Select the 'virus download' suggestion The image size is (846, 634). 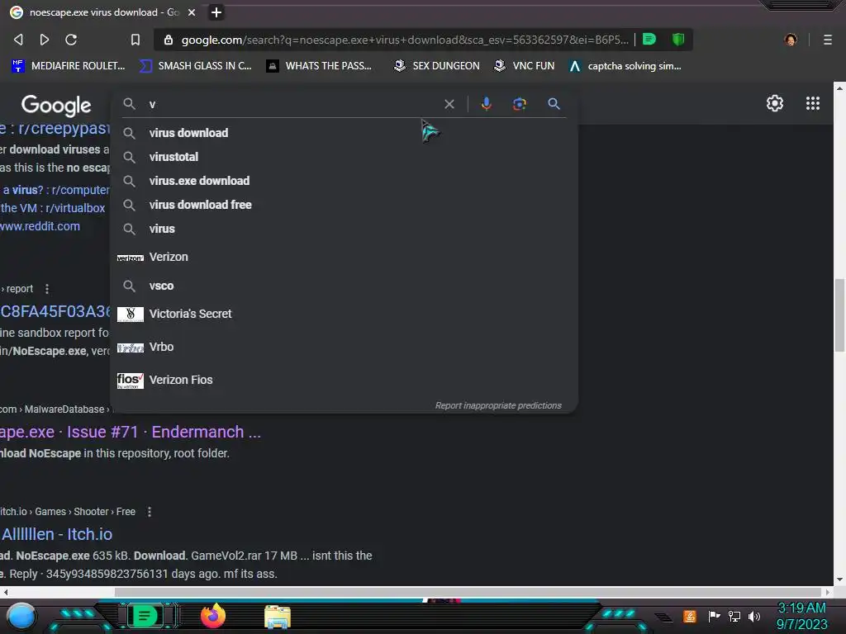(x=344, y=133)
